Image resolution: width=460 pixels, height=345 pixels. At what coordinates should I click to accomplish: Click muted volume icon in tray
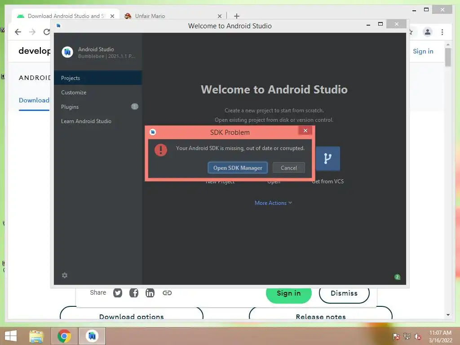tap(418, 336)
